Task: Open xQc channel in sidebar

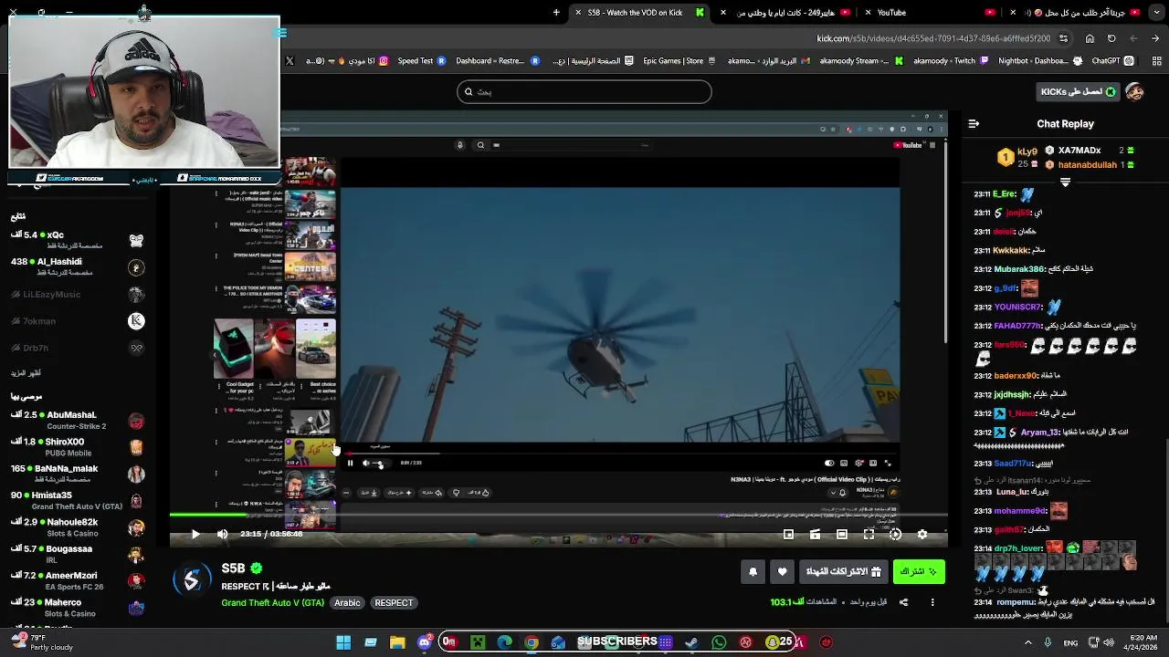Action: click(78, 240)
